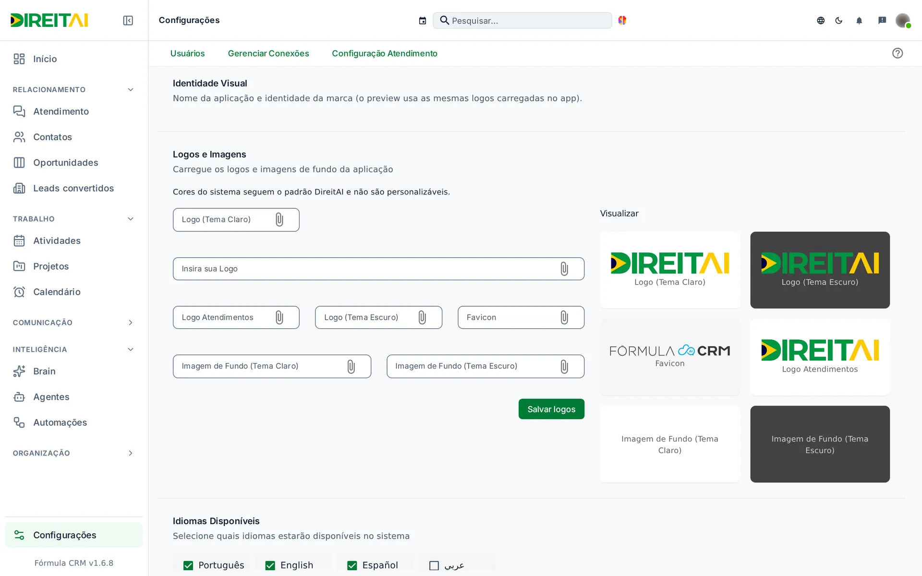This screenshot has height=576, width=922.
Task: Open Oportunidades in sidebar
Action: 74,163
